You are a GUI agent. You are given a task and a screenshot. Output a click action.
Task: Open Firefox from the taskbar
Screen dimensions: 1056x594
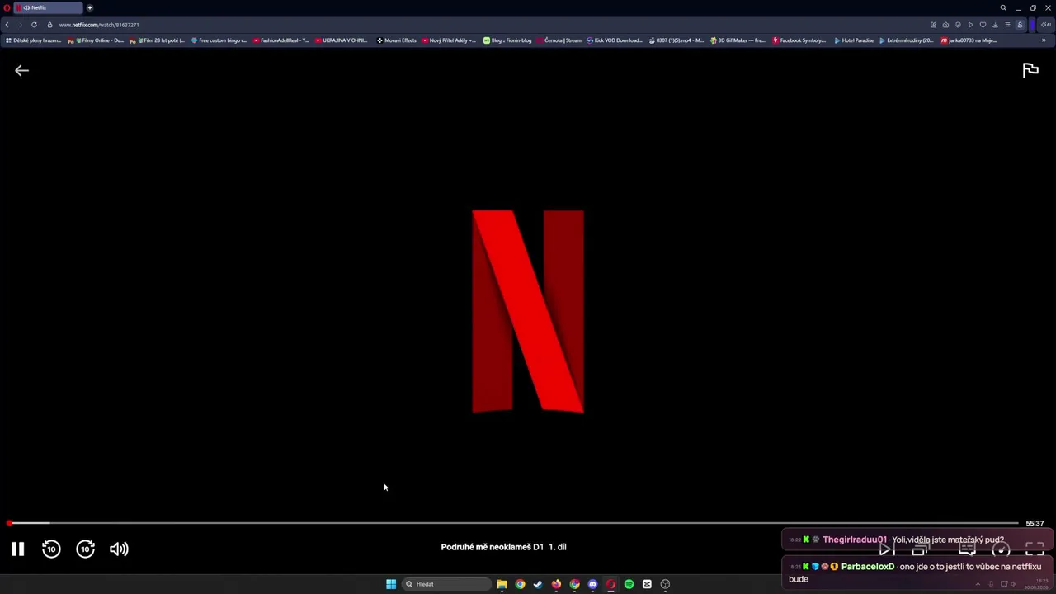coord(556,584)
